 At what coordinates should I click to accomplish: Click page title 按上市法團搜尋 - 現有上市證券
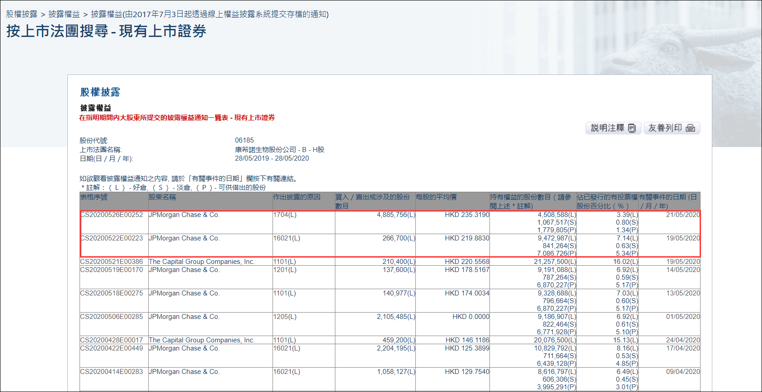pyautogui.click(x=106, y=31)
